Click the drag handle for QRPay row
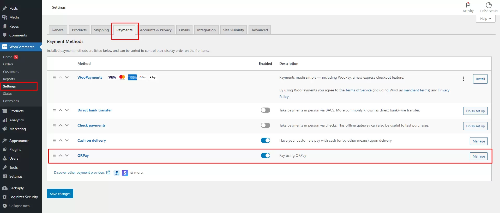 [x=54, y=155]
